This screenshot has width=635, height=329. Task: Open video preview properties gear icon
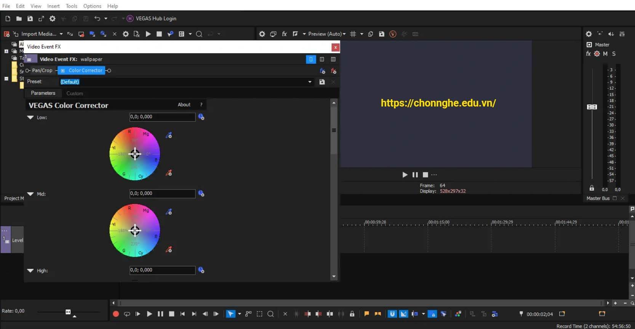262,34
